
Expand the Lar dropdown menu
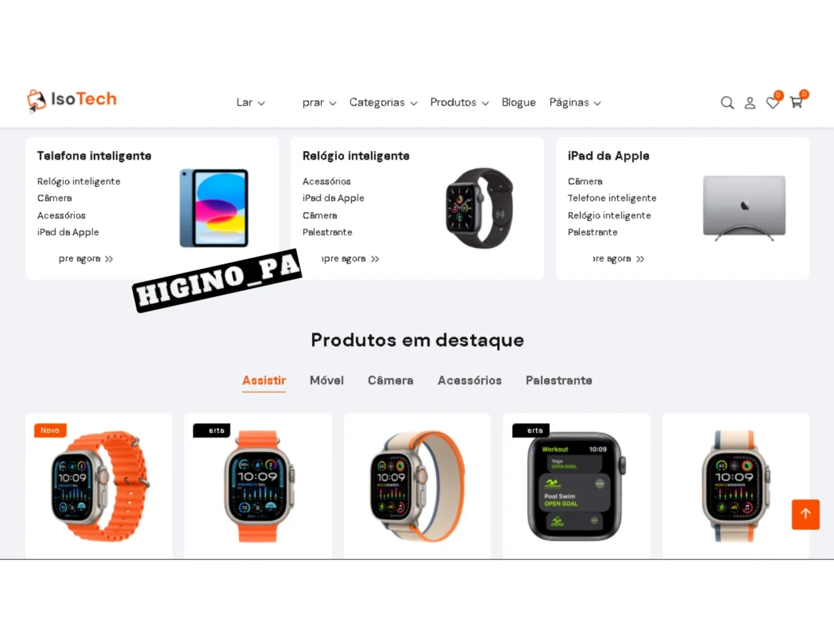[x=250, y=103]
